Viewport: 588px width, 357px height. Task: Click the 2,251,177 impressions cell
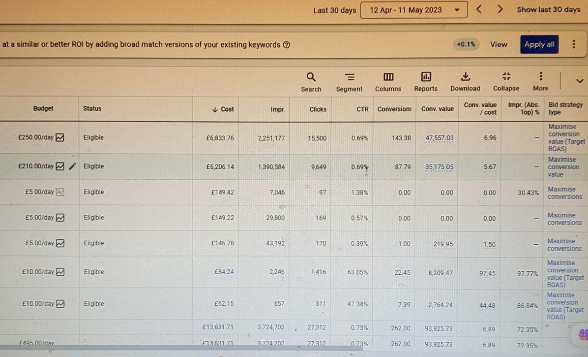271,138
